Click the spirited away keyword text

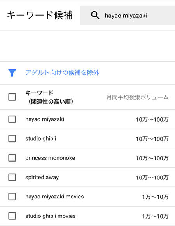pos(42,177)
